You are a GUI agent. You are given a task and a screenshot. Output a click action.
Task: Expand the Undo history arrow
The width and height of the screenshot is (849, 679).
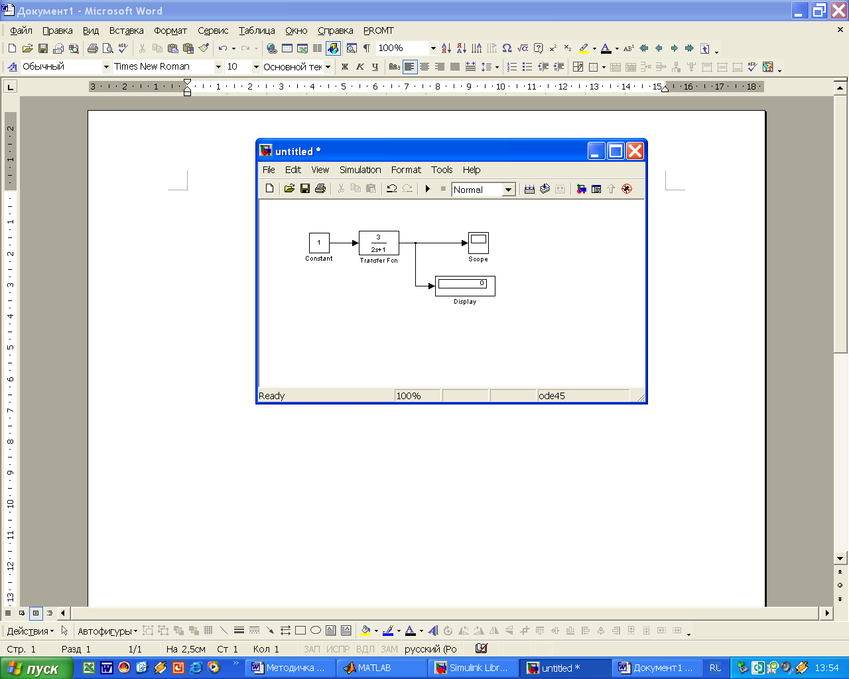[x=233, y=48]
